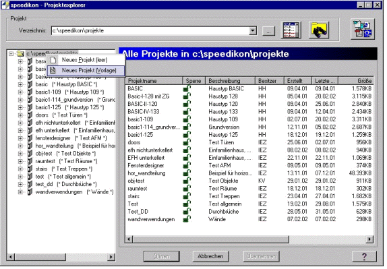Click book icon beside basic1-109 tree item

coord(30,92)
